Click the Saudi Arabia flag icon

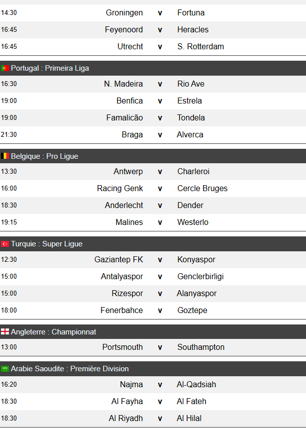coord(5,369)
